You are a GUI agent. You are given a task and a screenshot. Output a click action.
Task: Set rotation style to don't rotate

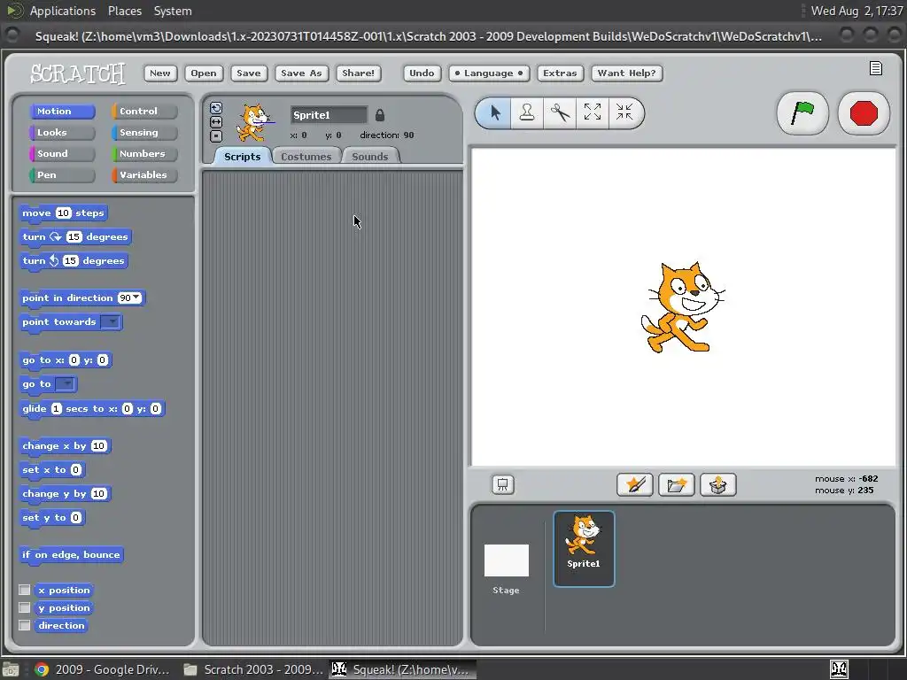216,136
